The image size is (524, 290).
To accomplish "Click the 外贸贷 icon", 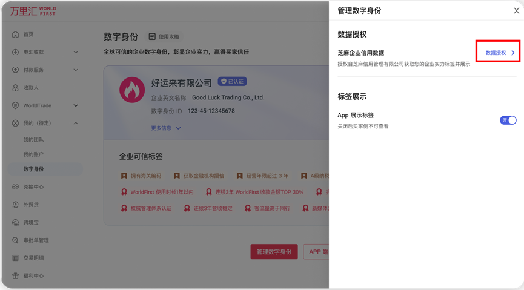I will [15, 205].
